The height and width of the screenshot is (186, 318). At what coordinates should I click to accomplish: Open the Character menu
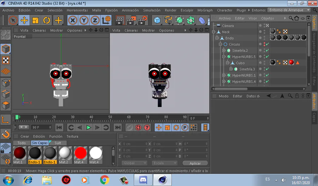click(x=224, y=10)
